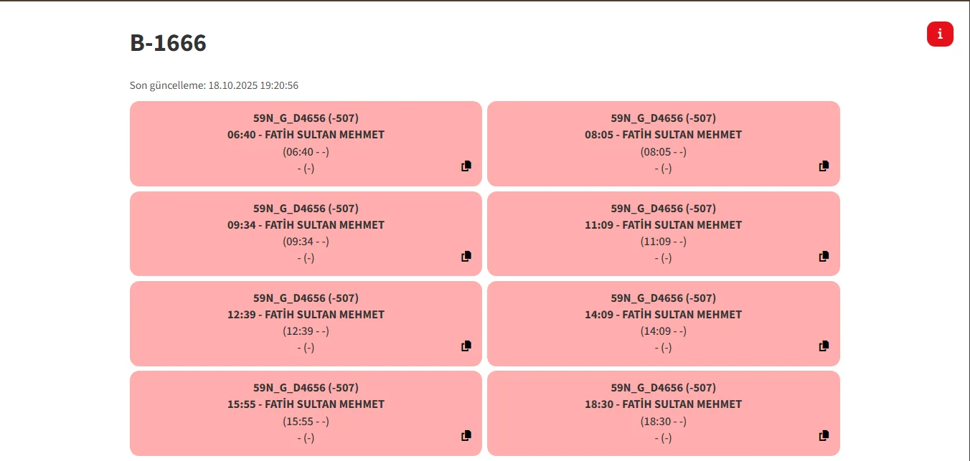Click the 12:39 - FATİH SULTAN MEHMET card
970x461 pixels.
click(306, 315)
